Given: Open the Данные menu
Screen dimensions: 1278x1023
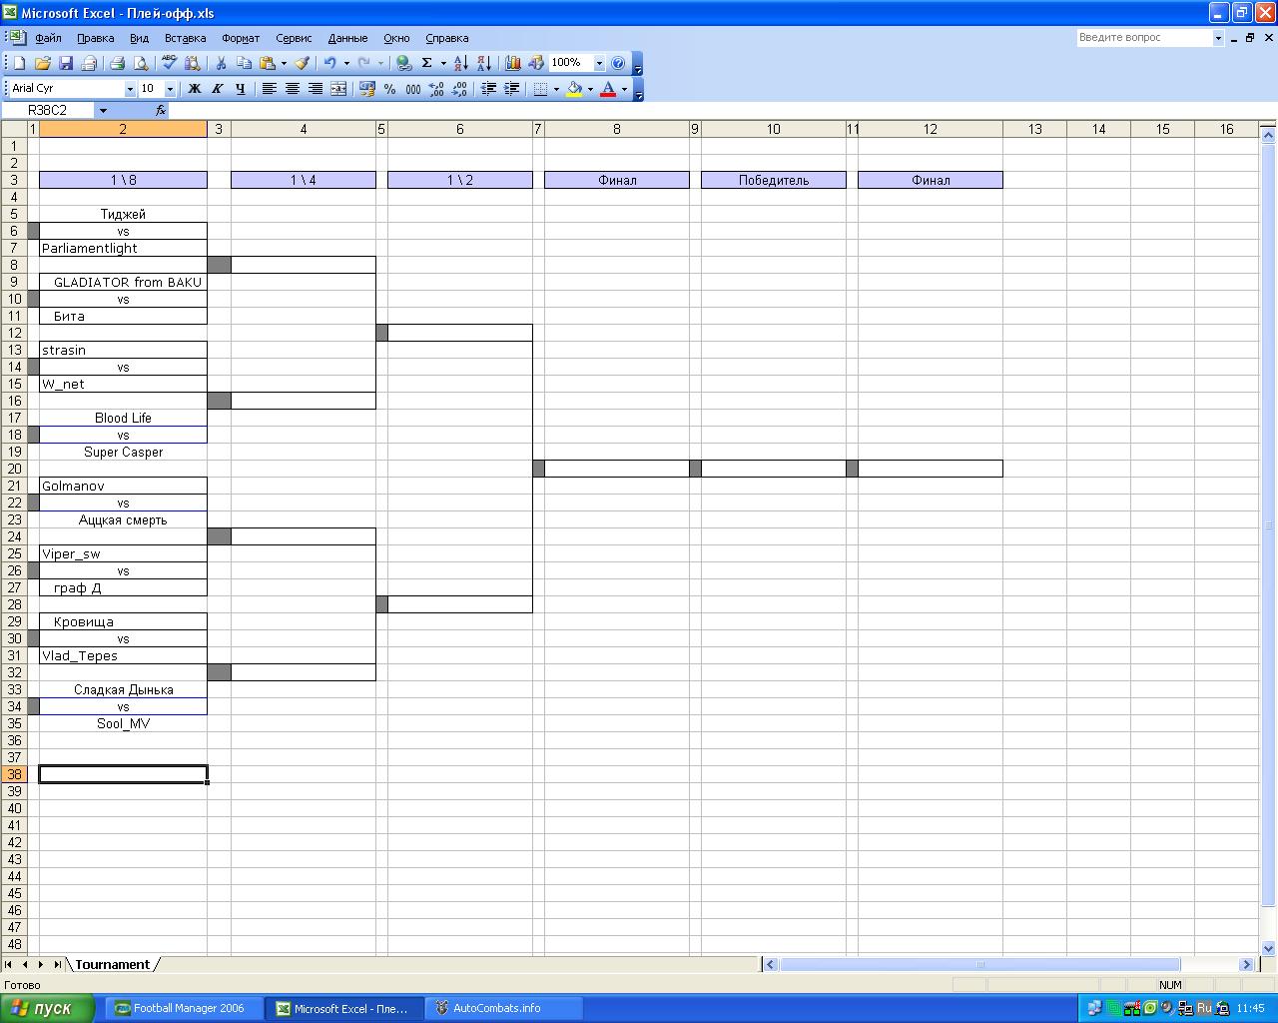Looking at the screenshot, I should 347,38.
